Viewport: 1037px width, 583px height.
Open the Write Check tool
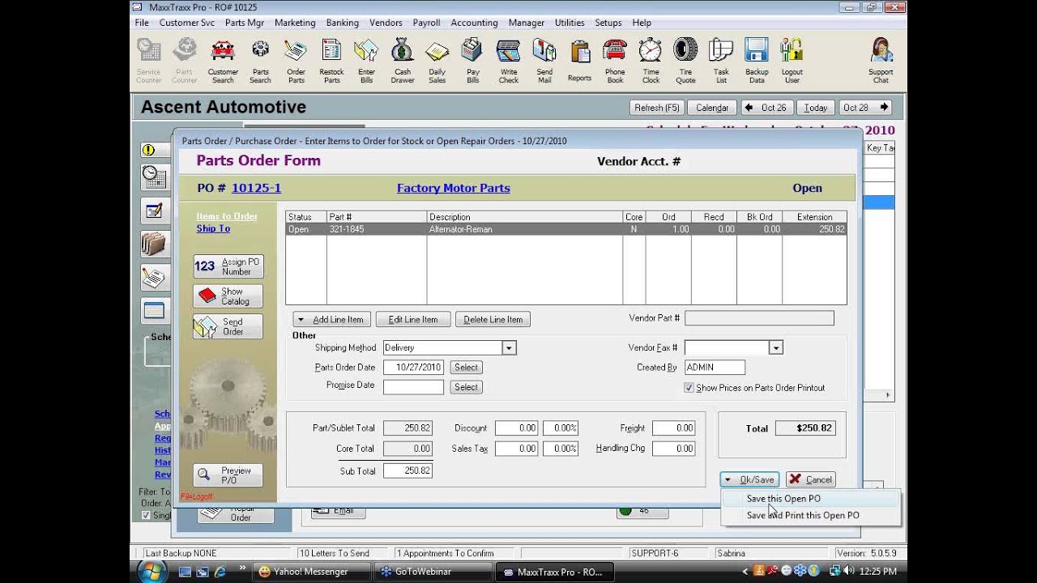[x=508, y=61]
